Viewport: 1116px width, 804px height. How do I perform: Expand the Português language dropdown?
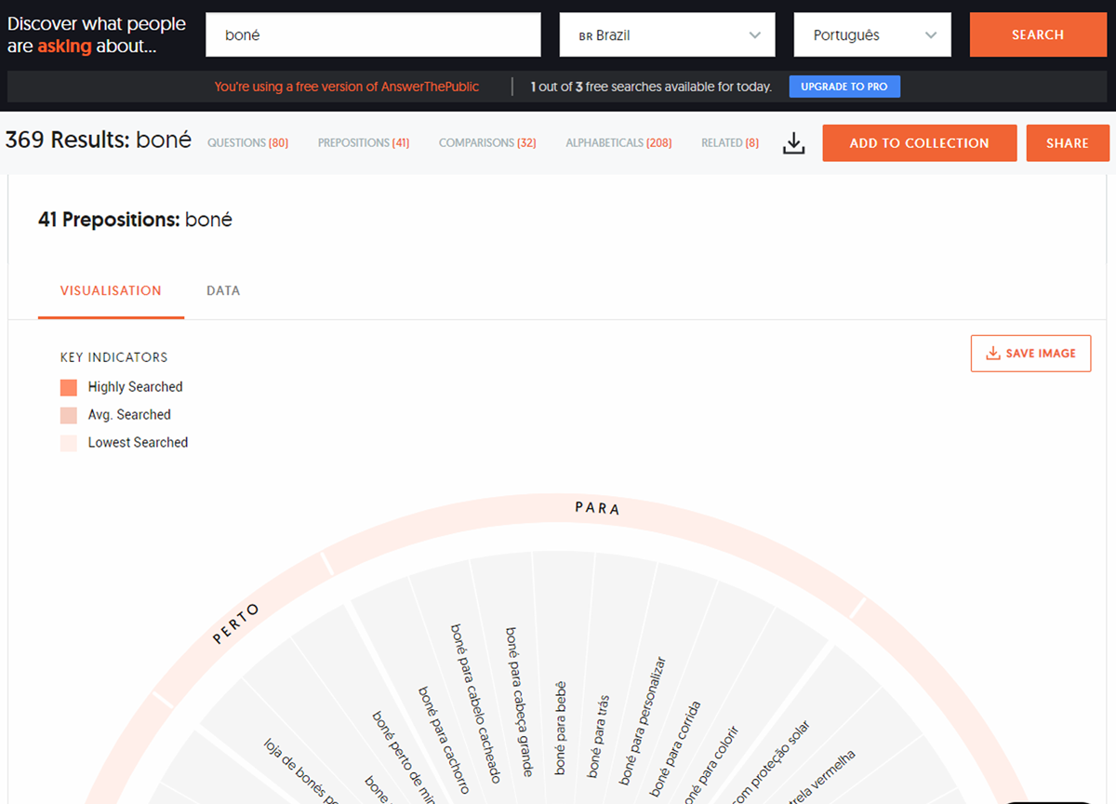coord(872,35)
